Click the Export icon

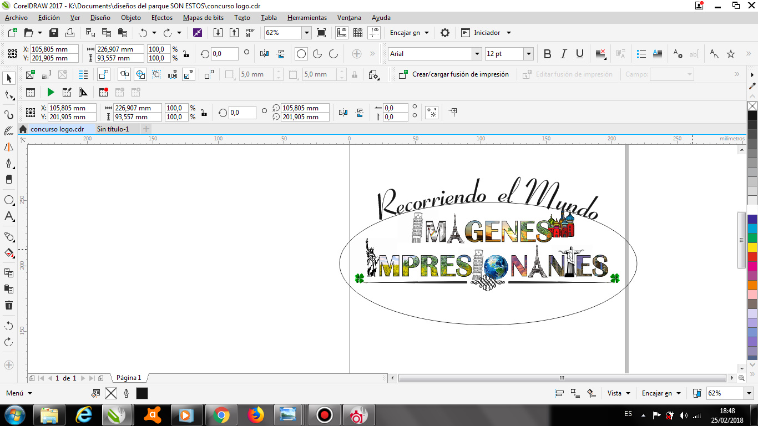(234, 33)
